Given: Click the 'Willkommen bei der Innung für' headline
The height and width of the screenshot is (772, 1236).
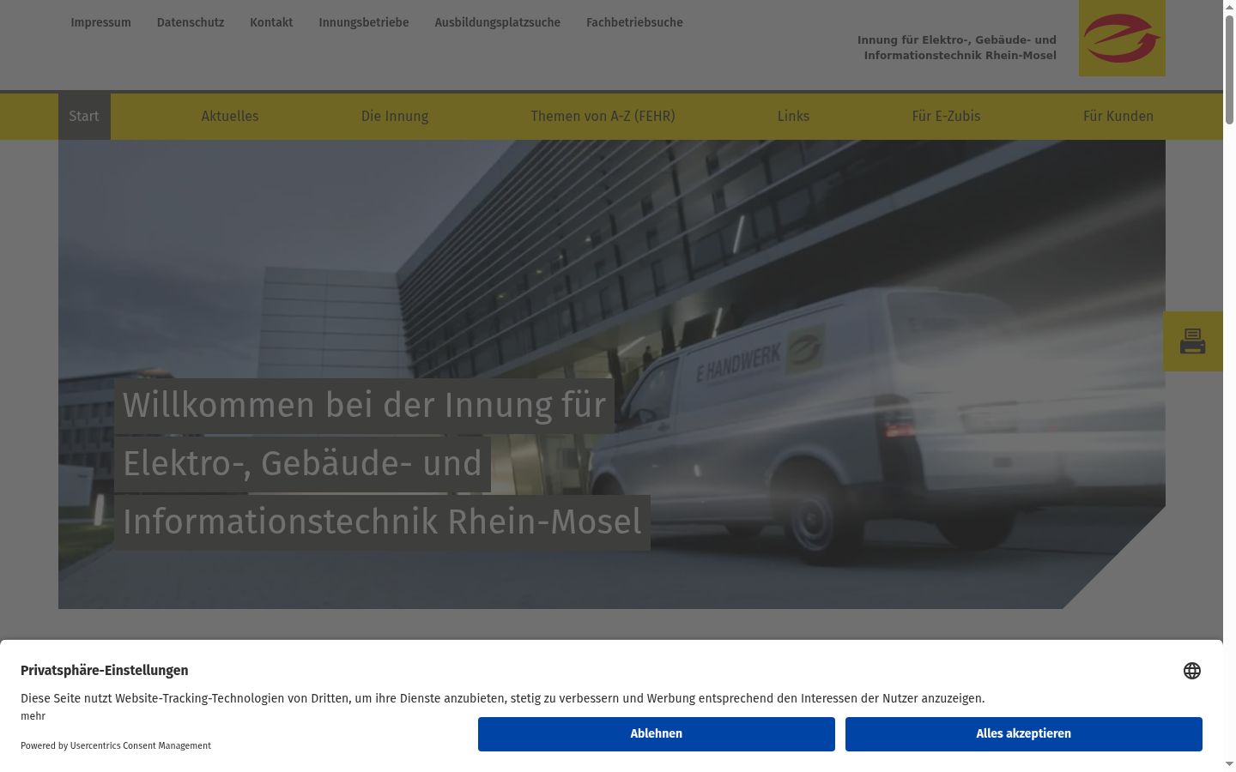Looking at the screenshot, I should click(x=364, y=405).
